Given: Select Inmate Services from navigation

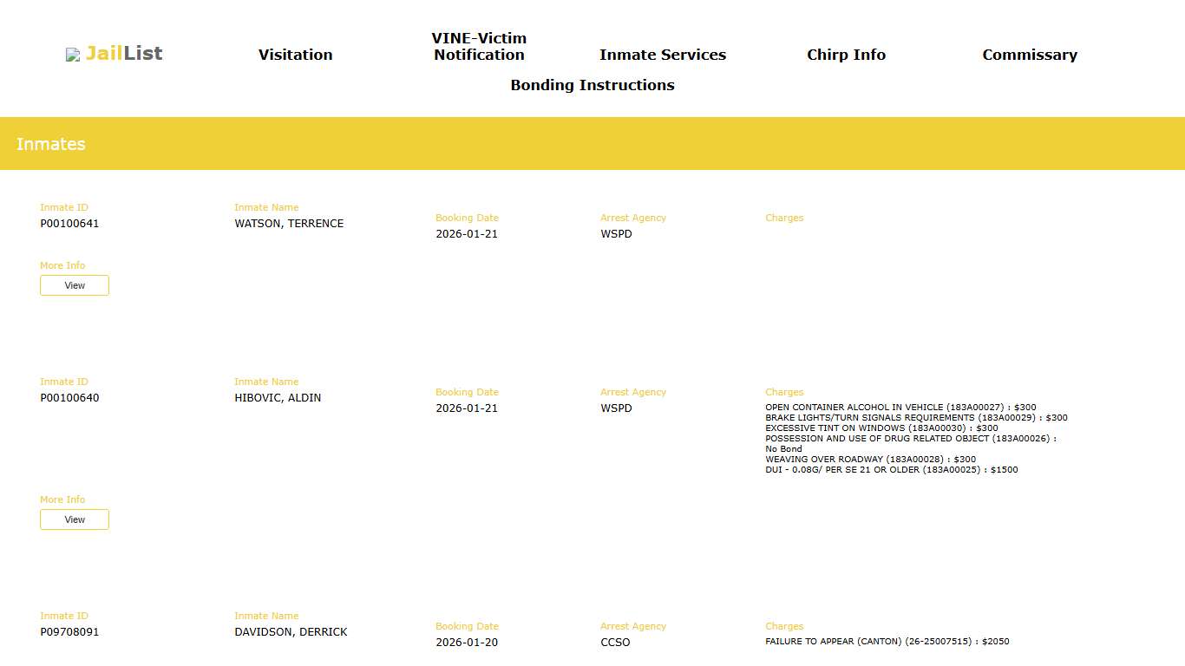Looking at the screenshot, I should [662, 55].
